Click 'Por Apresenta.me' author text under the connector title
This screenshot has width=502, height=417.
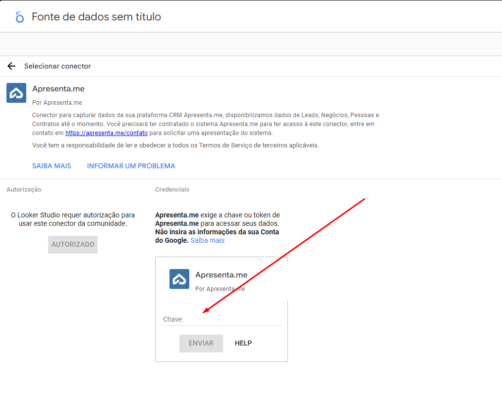click(x=57, y=103)
